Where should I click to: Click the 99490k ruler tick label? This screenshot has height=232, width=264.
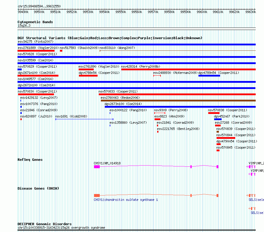click(x=23, y=12)
